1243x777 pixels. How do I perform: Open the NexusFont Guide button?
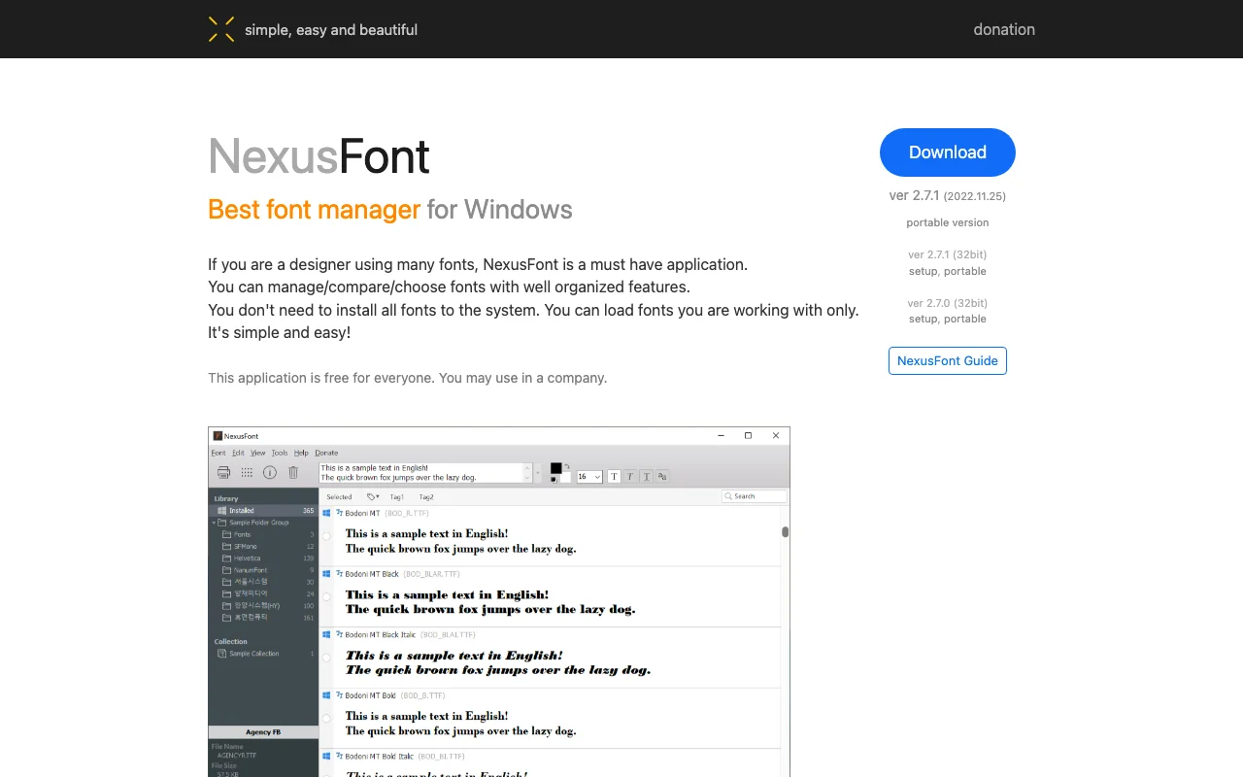click(x=948, y=360)
